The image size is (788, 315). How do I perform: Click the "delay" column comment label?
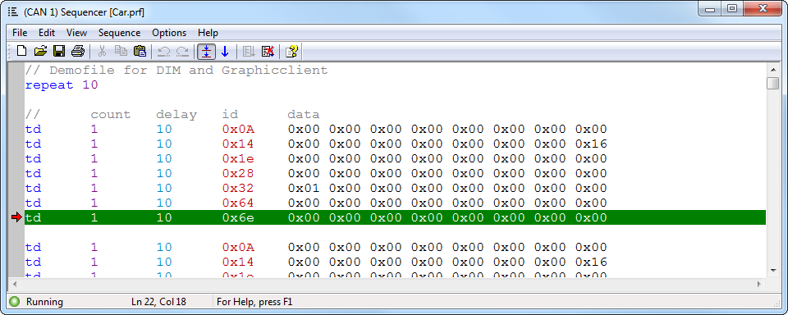pyautogui.click(x=176, y=115)
